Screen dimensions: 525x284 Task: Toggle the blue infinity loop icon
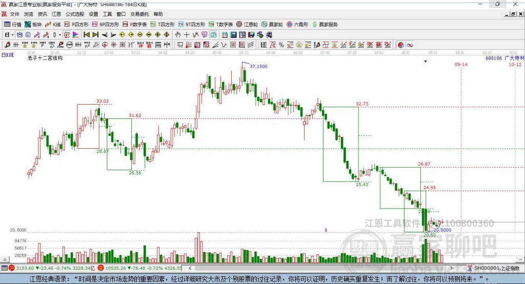click(410, 45)
